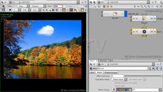
Task: Switch to the Blur parameter tab
Action: coord(92,72)
